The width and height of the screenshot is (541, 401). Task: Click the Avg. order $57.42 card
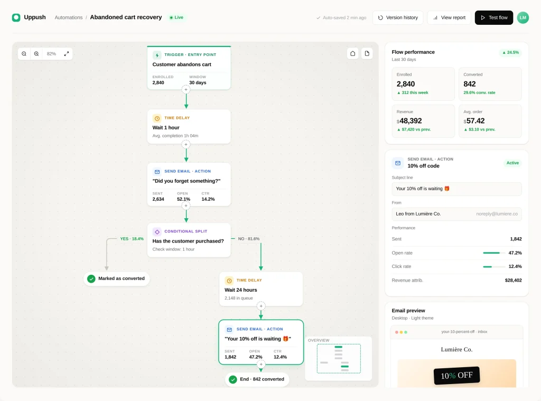click(x=490, y=121)
